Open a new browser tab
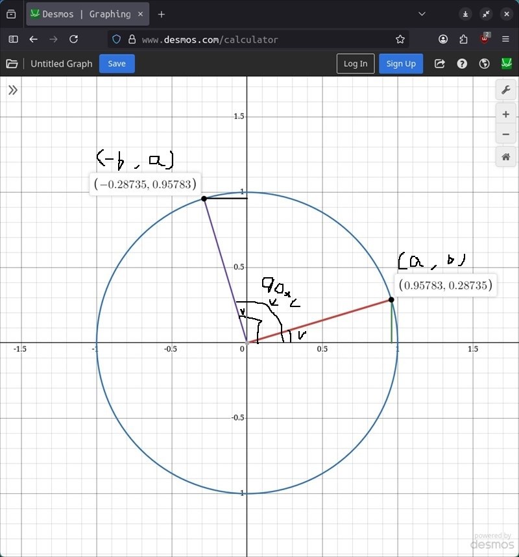The width and height of the screenshot is (519, 557). [162, 14]
